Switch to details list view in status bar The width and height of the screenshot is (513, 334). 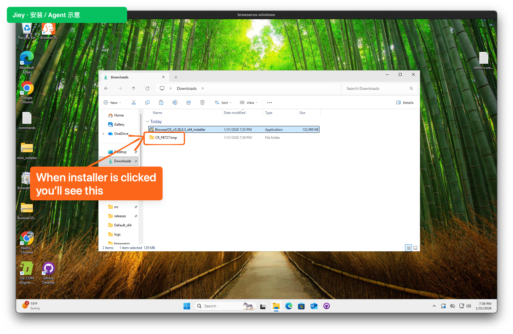(409, 248)
